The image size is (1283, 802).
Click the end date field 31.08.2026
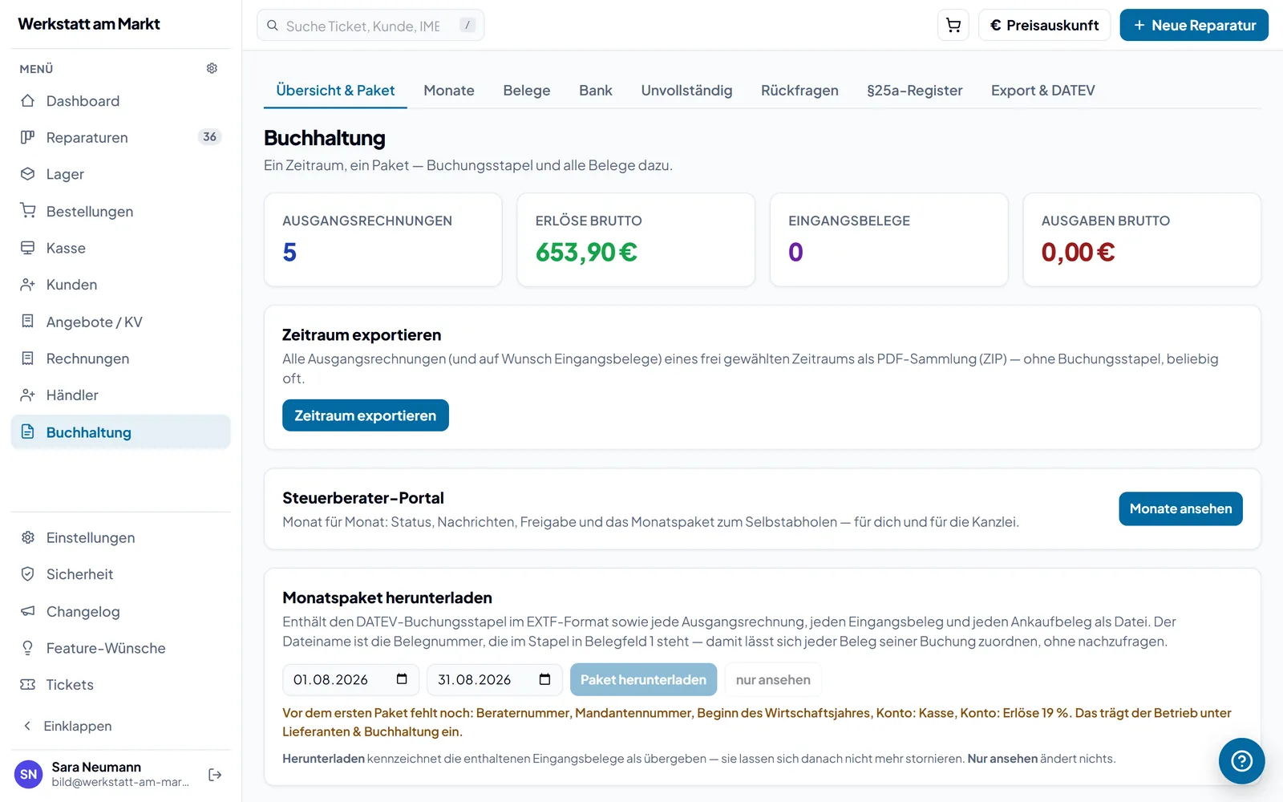click(x=494, y=679)
